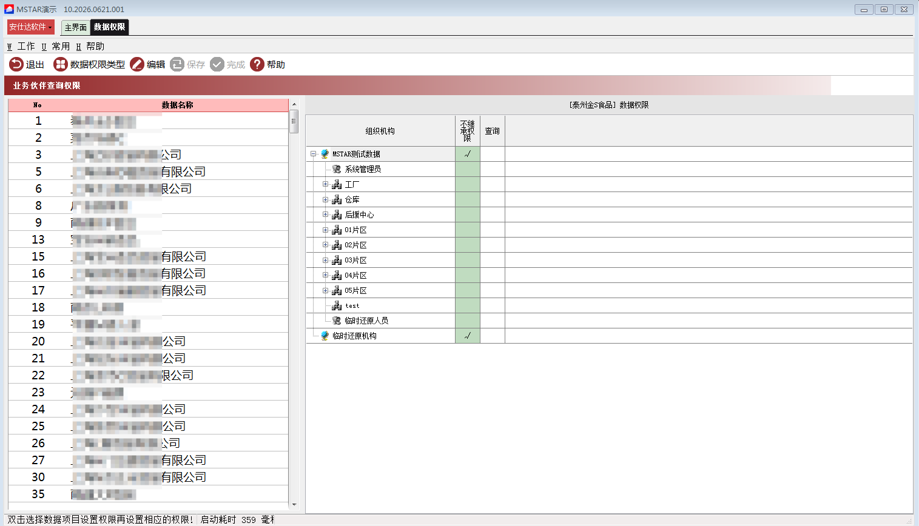Click the 保存 save icon
This screenshot has width=919, height=526.
[x=177, y=64]
